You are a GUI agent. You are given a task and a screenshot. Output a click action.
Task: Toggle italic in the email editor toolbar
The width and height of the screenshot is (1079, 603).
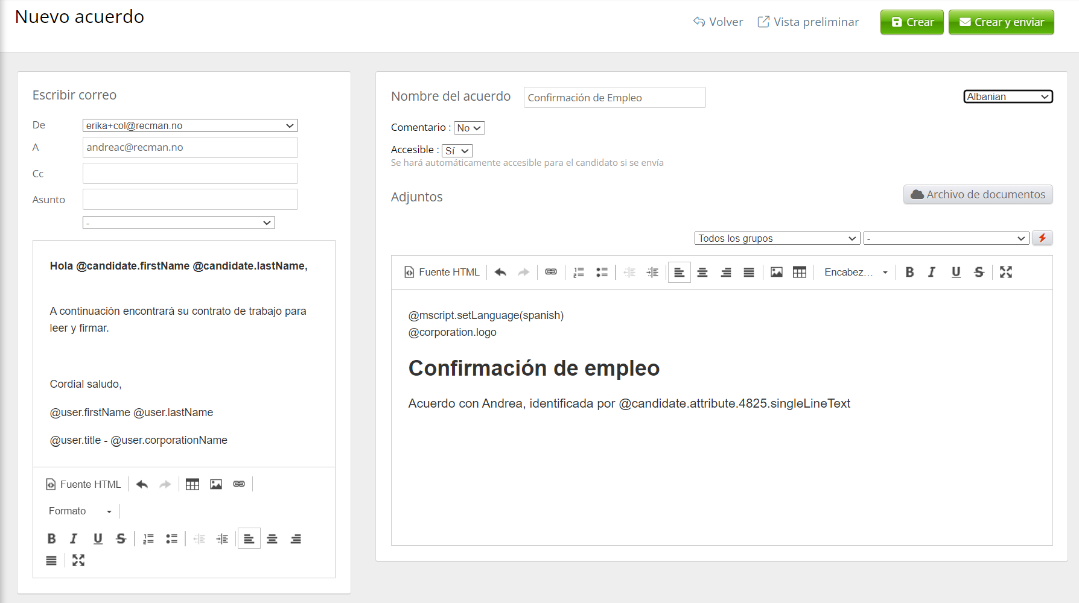(74, 538)
